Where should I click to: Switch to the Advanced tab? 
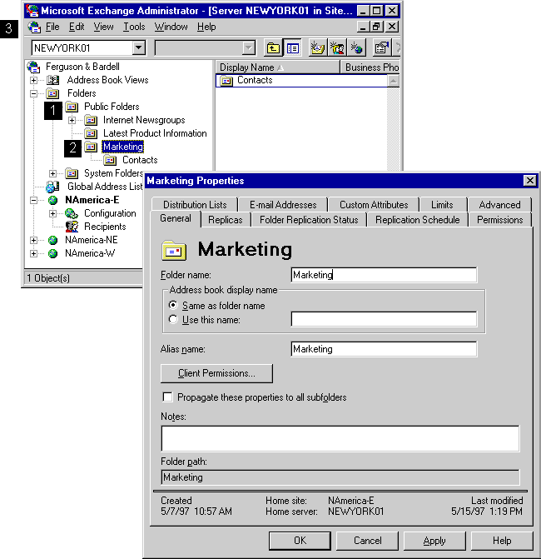point(499,205)
